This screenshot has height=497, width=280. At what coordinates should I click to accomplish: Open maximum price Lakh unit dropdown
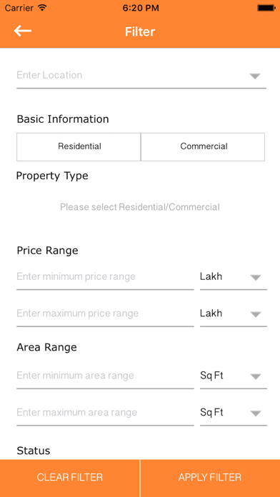click(x=234, y=313)
